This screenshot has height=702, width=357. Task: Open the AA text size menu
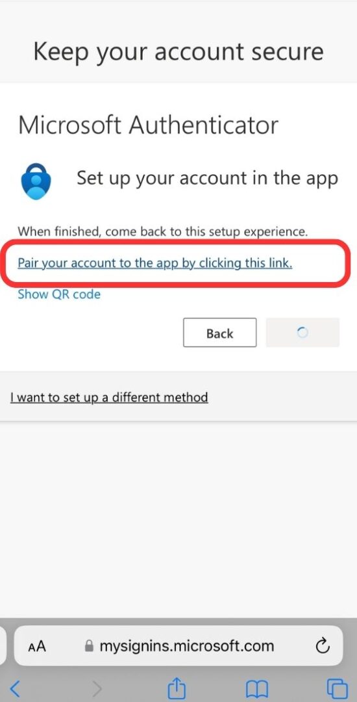(36, 647)
